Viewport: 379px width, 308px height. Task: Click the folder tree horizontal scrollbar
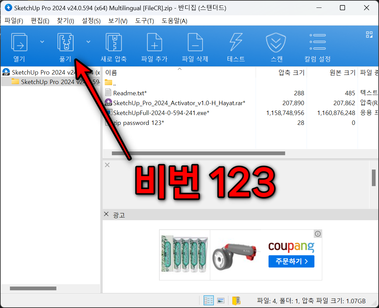[x=33, y=288]
